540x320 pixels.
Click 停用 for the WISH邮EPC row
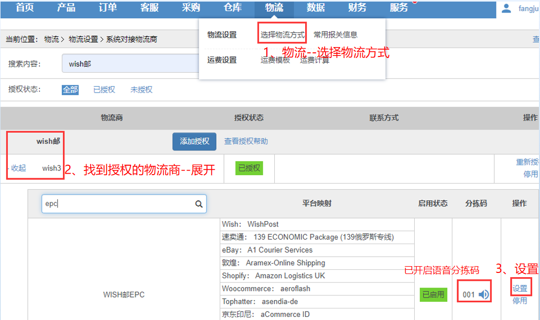point(520,301)
